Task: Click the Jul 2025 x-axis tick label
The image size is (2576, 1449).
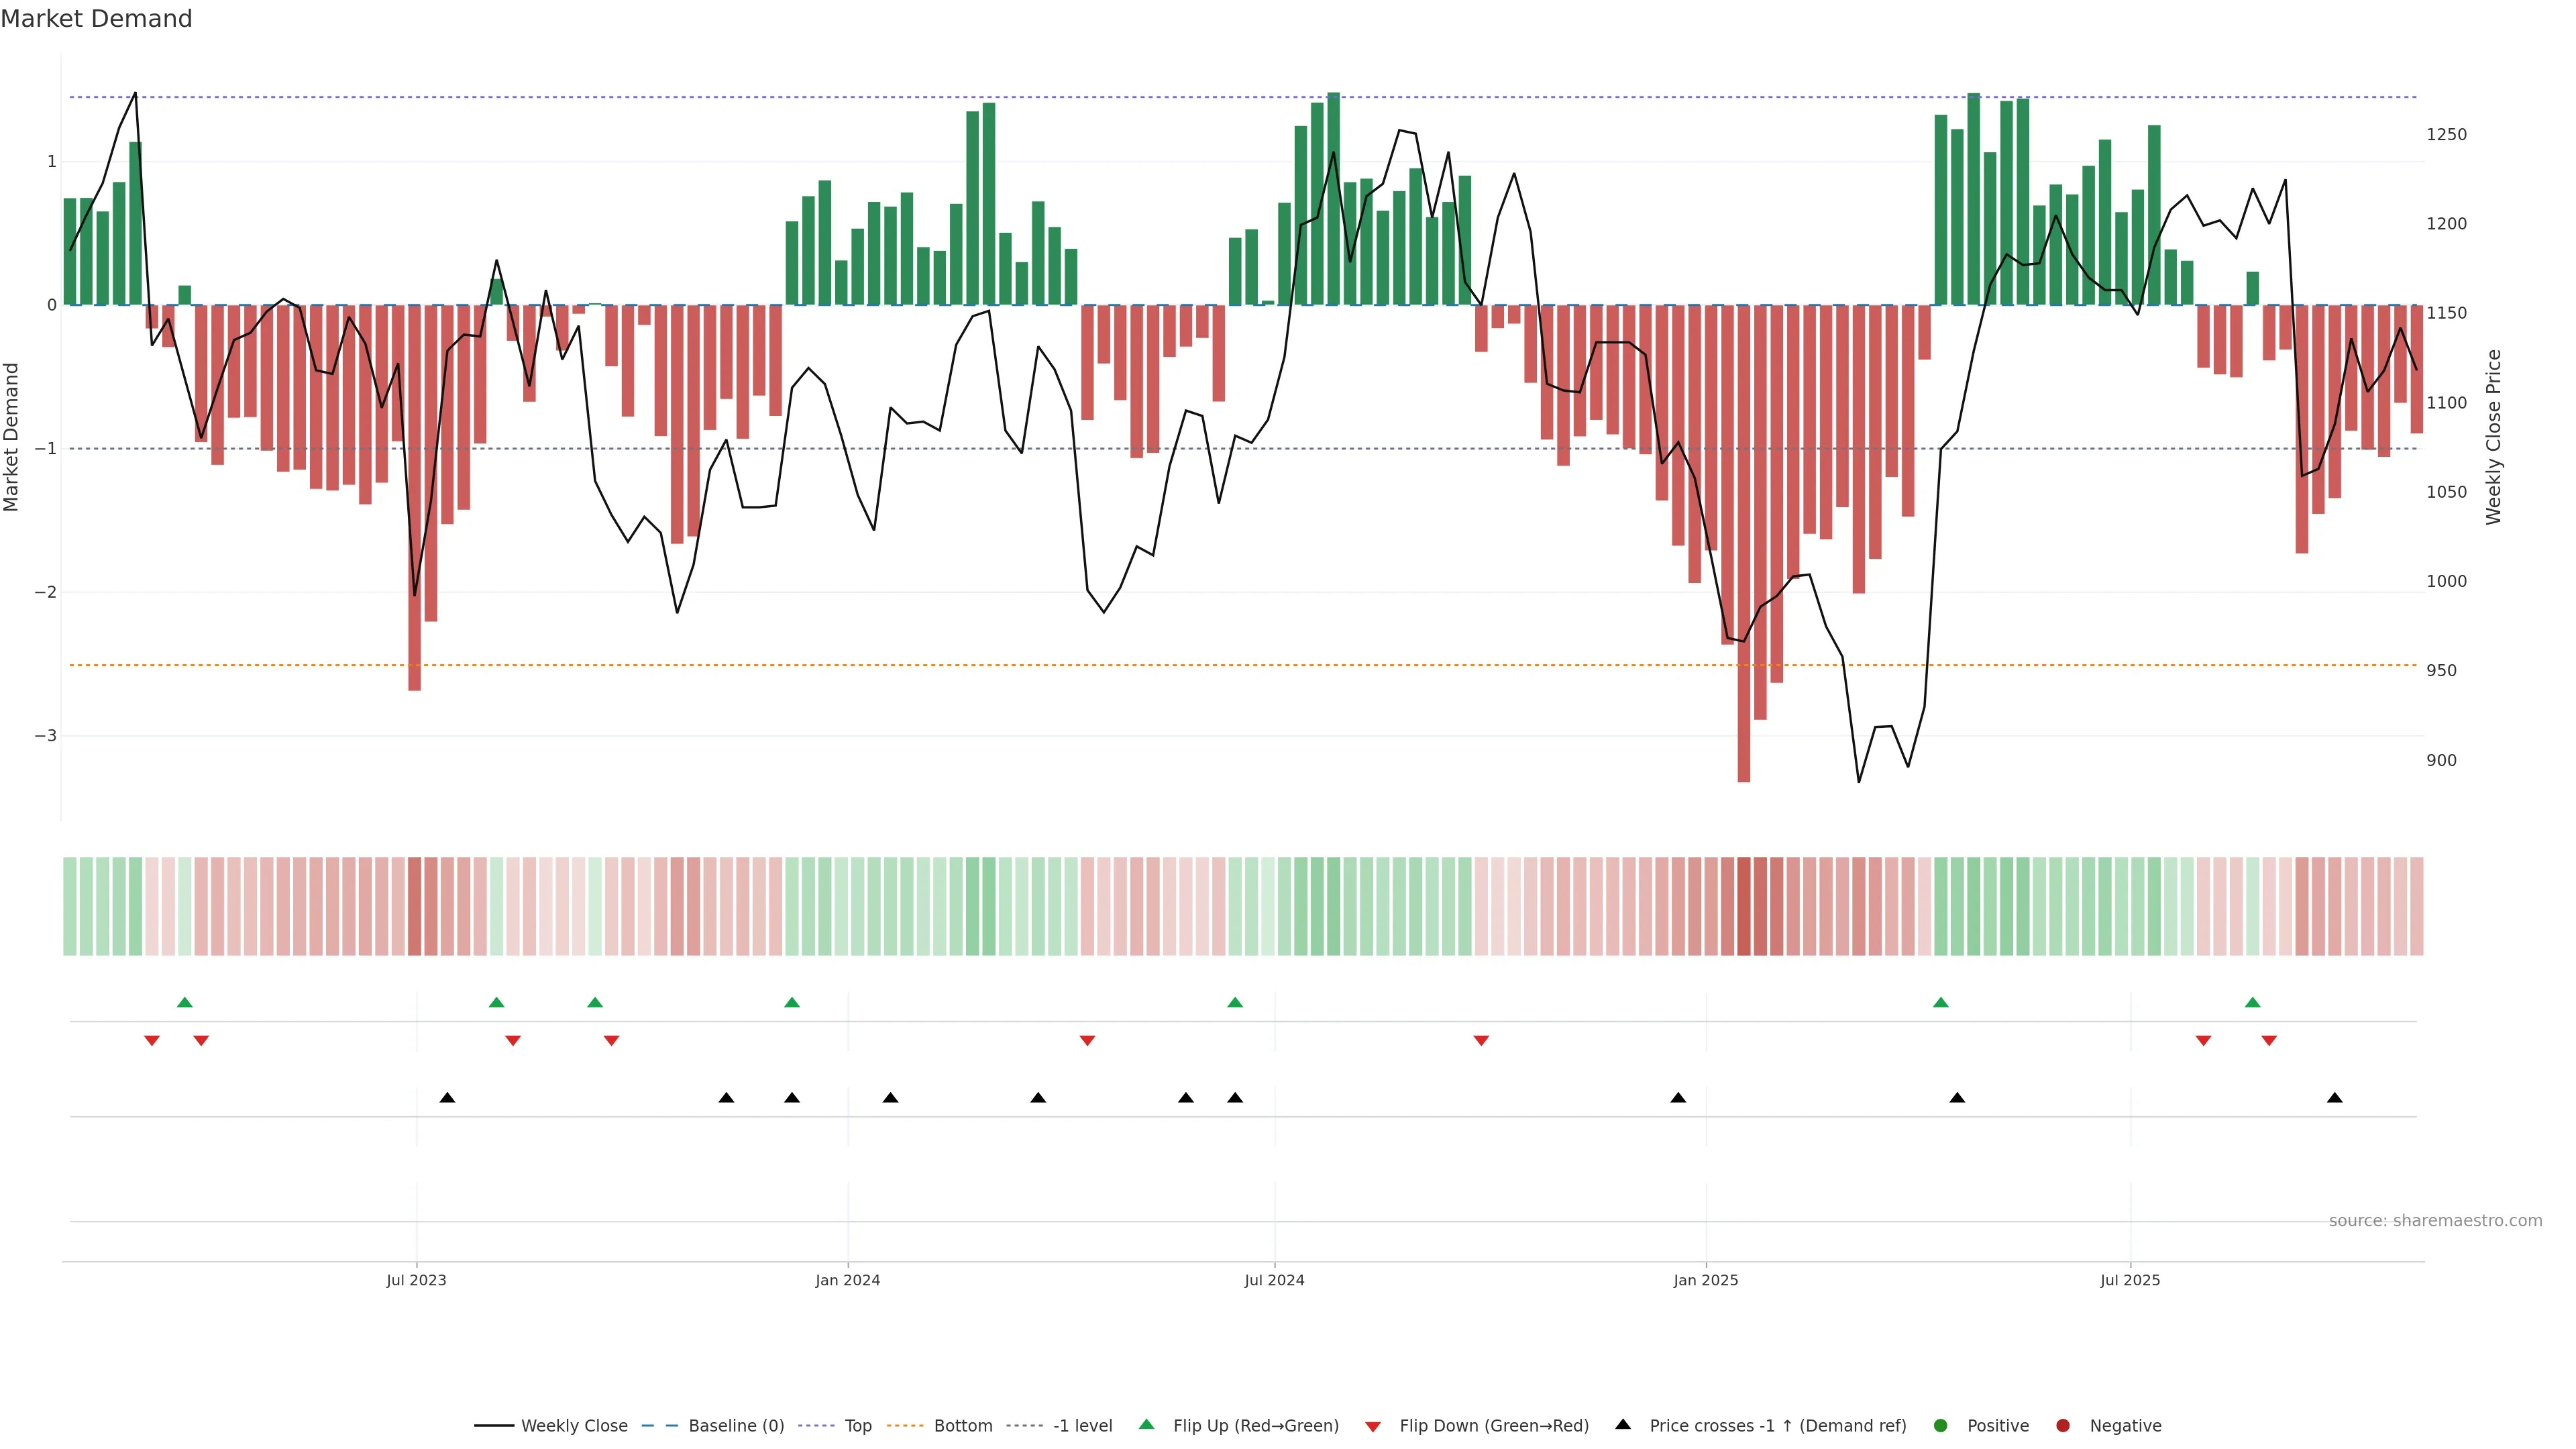Action: point(2130,1280)
